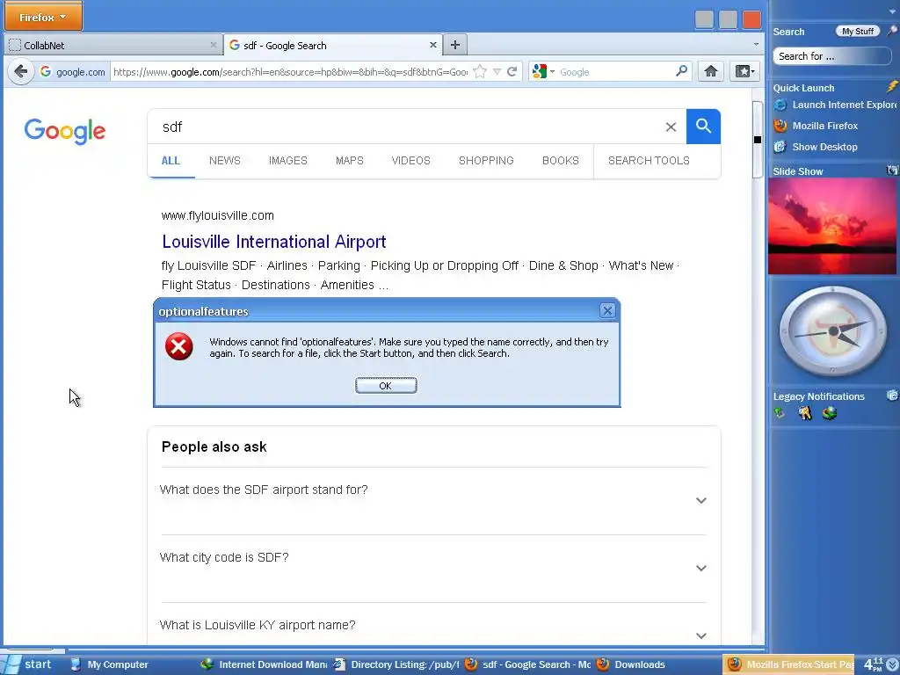
Task: Switch to NEWS results
Action: pos(225,161)
